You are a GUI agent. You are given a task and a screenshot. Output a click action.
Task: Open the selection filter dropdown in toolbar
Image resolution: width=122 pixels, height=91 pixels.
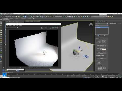coord(14,17)
